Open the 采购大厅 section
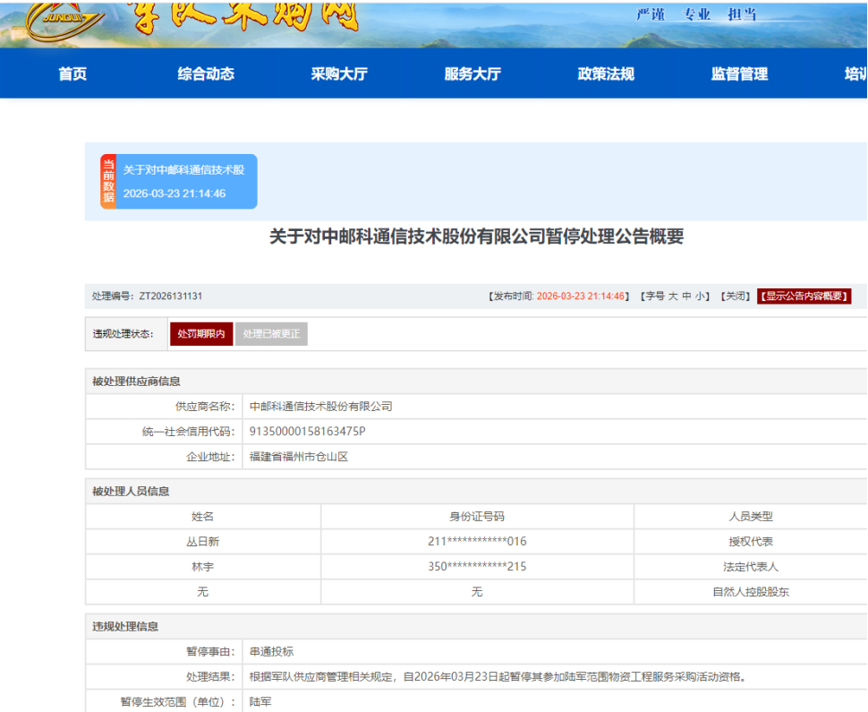This screenshot has width=868, height=712. pos(339,74)
